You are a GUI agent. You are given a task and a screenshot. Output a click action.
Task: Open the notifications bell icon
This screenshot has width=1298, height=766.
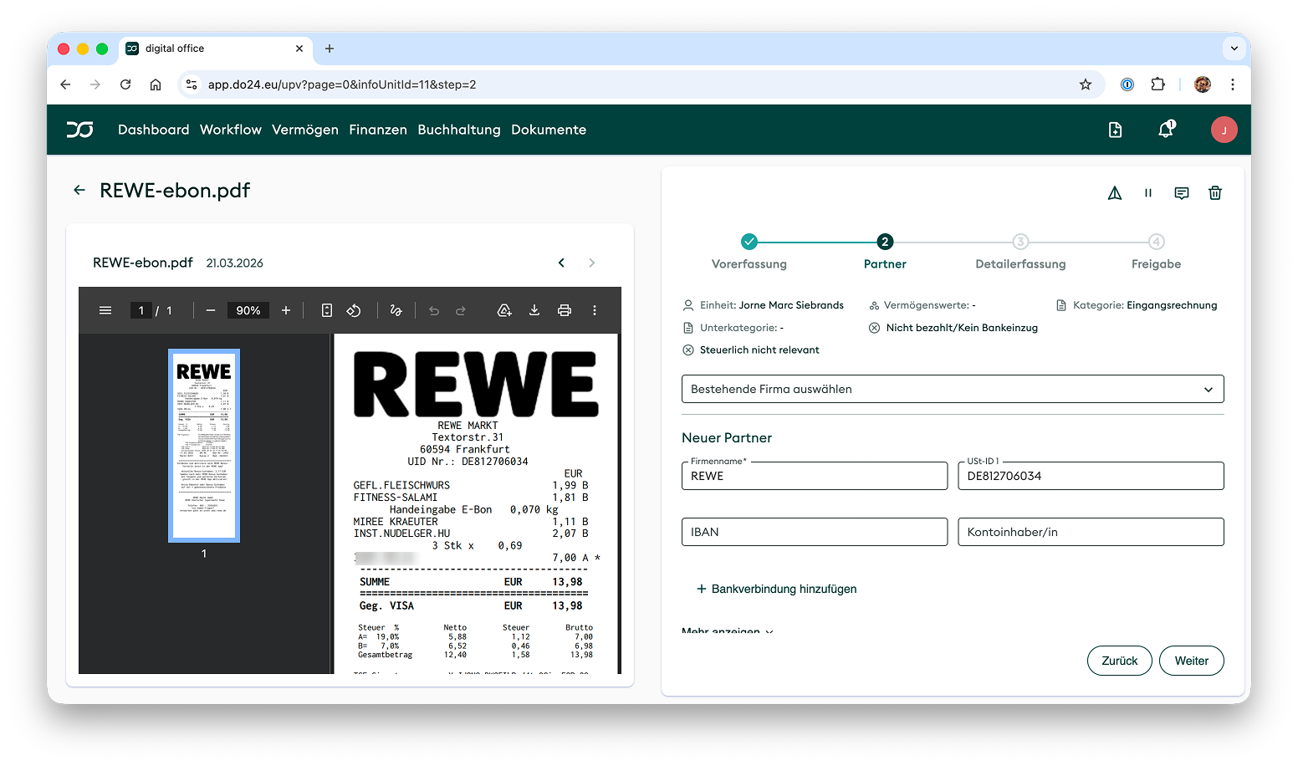(1166, 129)
